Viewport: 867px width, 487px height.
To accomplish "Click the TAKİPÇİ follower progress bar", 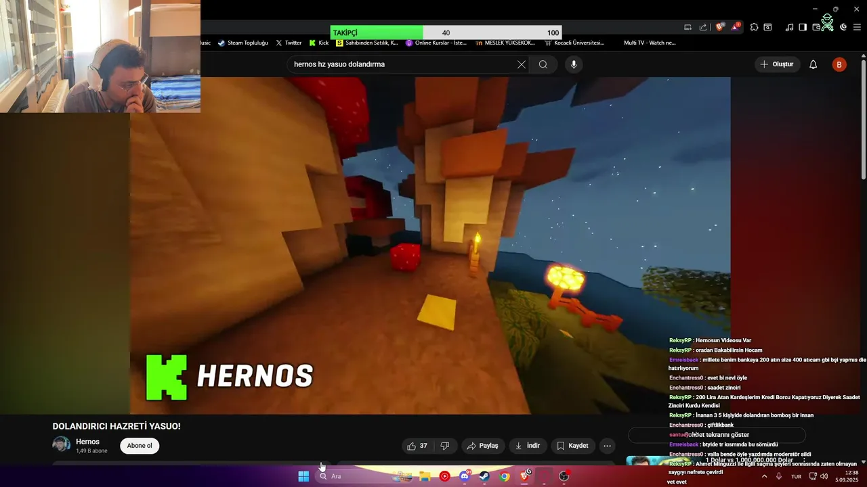I will click(x=446, y=32).
